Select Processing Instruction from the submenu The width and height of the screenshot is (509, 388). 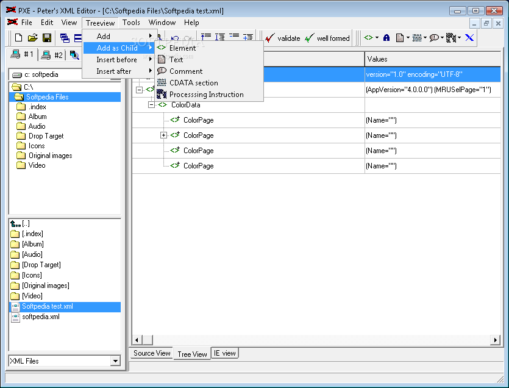coord(209,95)
